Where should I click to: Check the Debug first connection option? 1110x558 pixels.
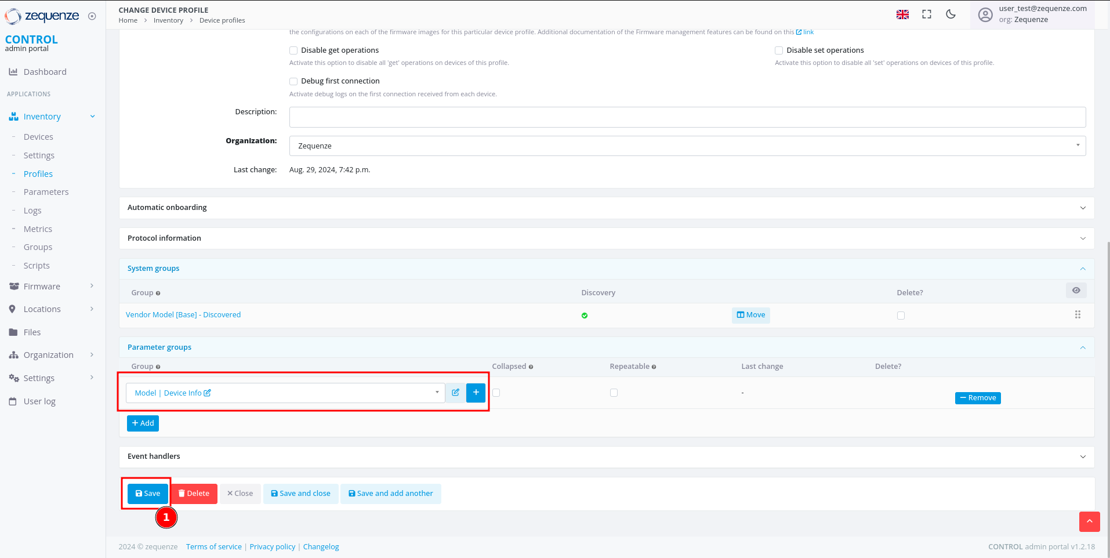tap(293, 81)
